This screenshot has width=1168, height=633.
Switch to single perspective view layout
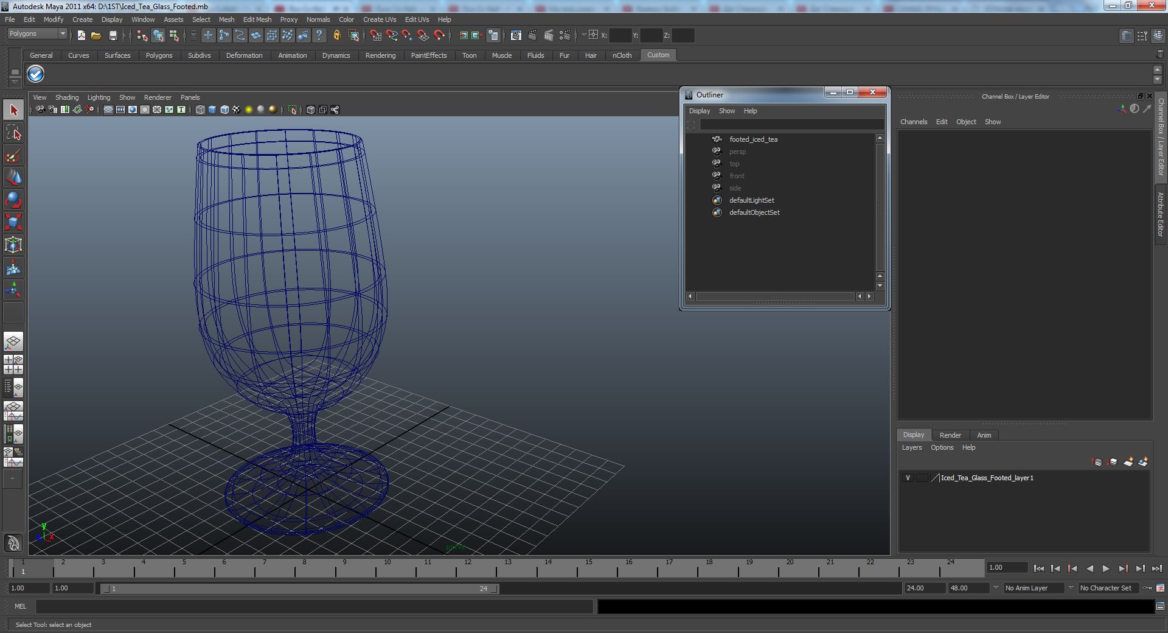click(13, 341)
